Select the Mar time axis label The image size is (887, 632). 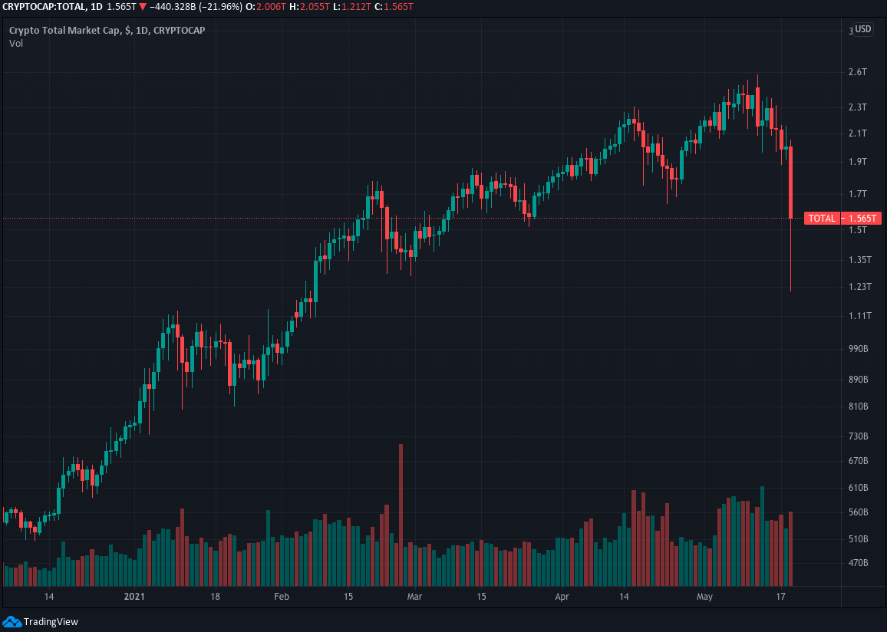tap(414, 597)
